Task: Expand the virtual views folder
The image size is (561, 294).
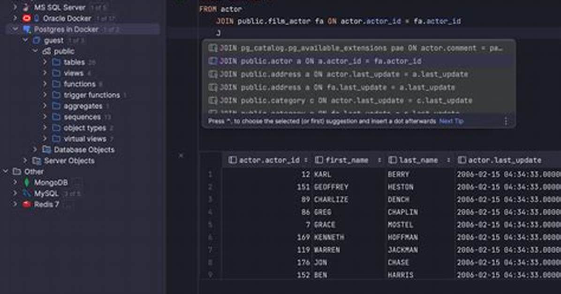Action: pos(45,139)
